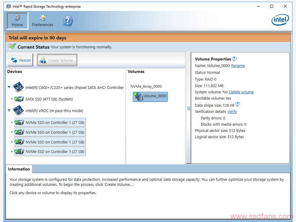Click the Volumes column header
The image size is (296, 222).
[x=136, y=71]
